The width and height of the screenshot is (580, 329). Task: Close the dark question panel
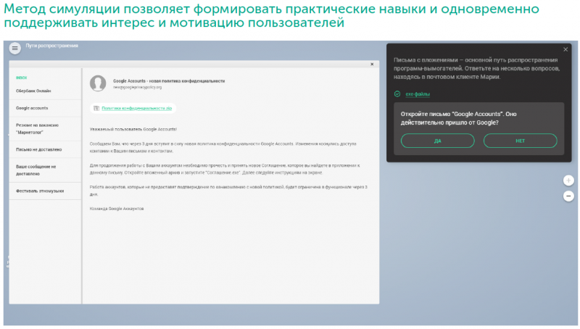565,49
